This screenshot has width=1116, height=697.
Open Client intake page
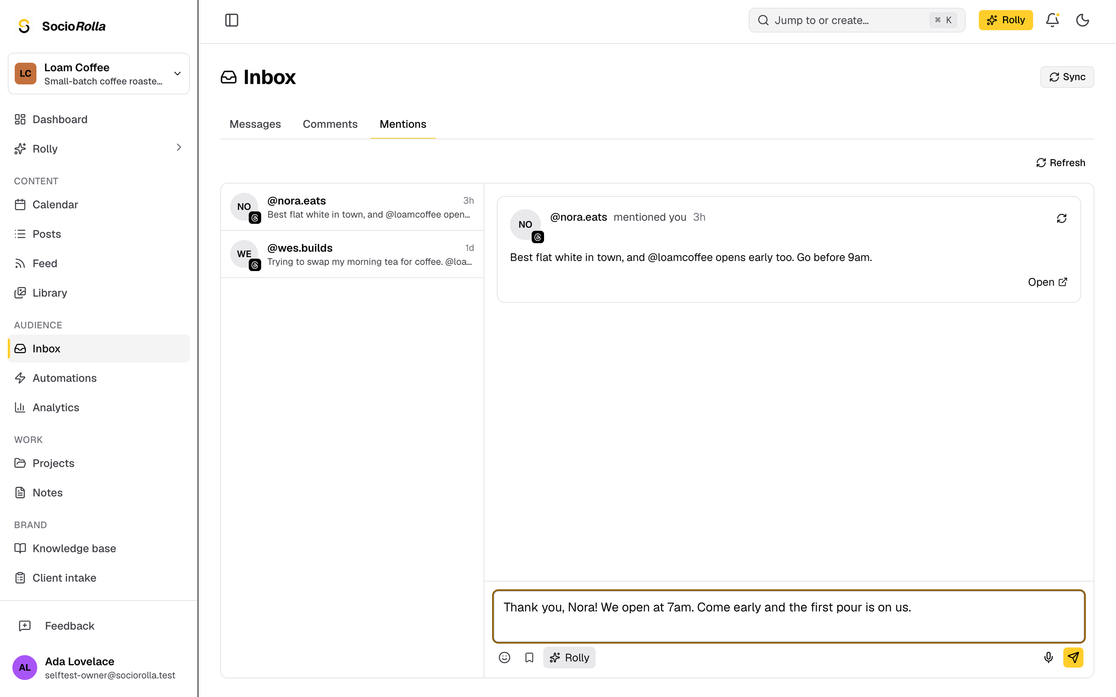(99, 578)
